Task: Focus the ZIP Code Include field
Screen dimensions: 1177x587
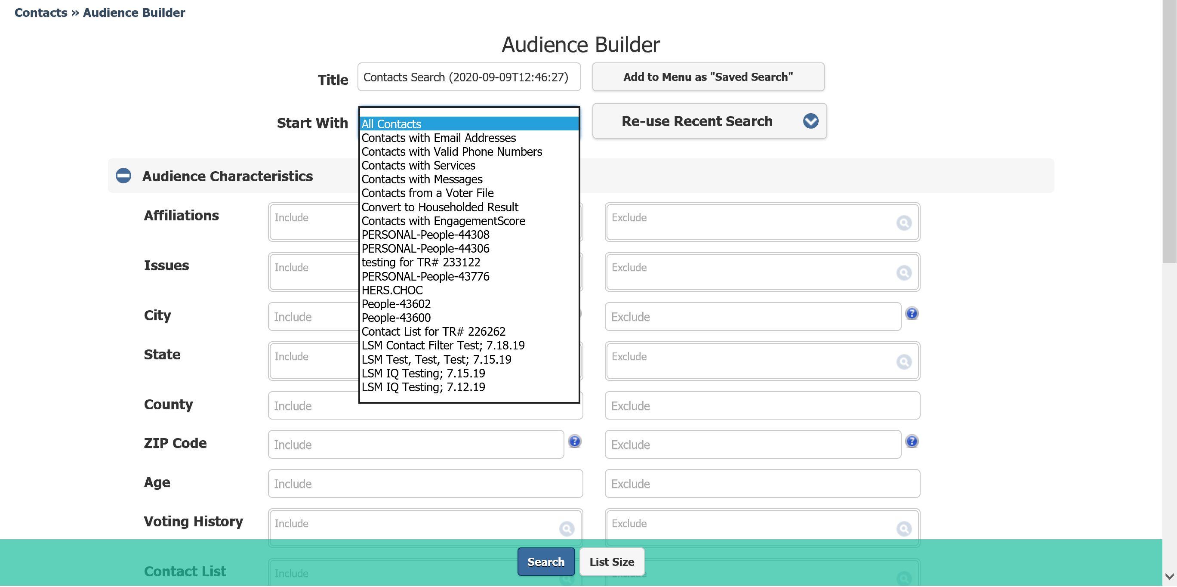Action: 416,445
